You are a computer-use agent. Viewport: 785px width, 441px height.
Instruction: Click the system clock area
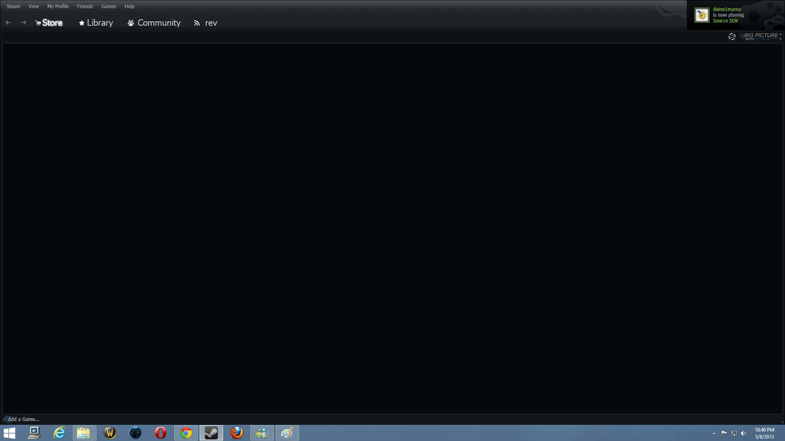765,432
